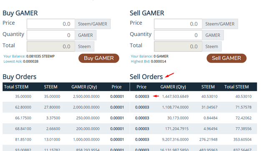Click the red arrow next to 0.00003 price
The width and height of the screenshot is (267, 151).
click(156, 96)
